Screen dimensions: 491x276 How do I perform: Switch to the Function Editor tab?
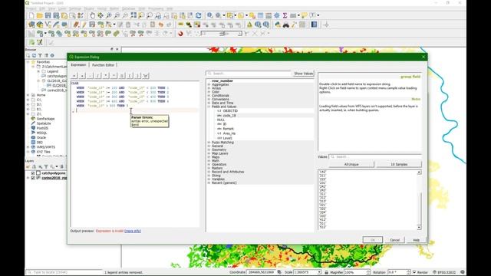[104, 64]
